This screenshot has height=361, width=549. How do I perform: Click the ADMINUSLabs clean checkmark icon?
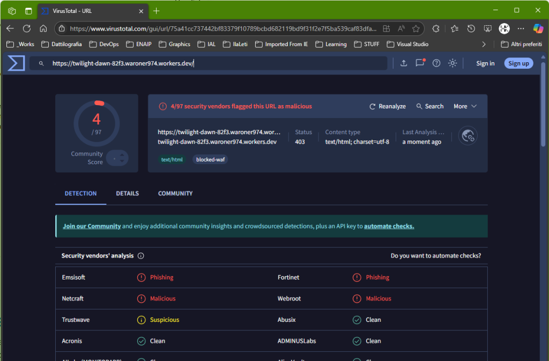pyautogui.click(x=357, y=341)
